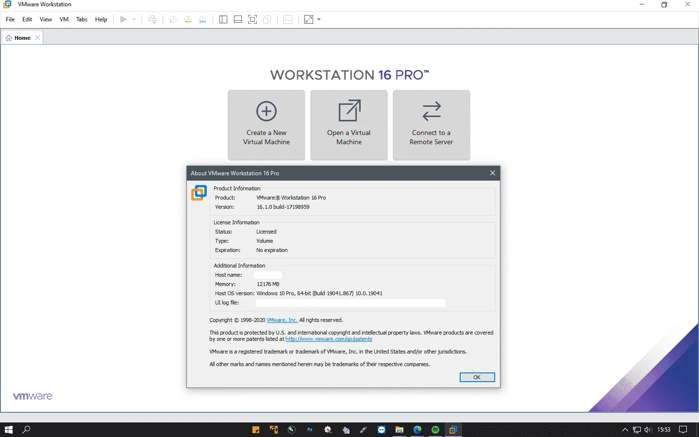
Task: Click the volume speaker tray icon
Action: click(648, 430)
